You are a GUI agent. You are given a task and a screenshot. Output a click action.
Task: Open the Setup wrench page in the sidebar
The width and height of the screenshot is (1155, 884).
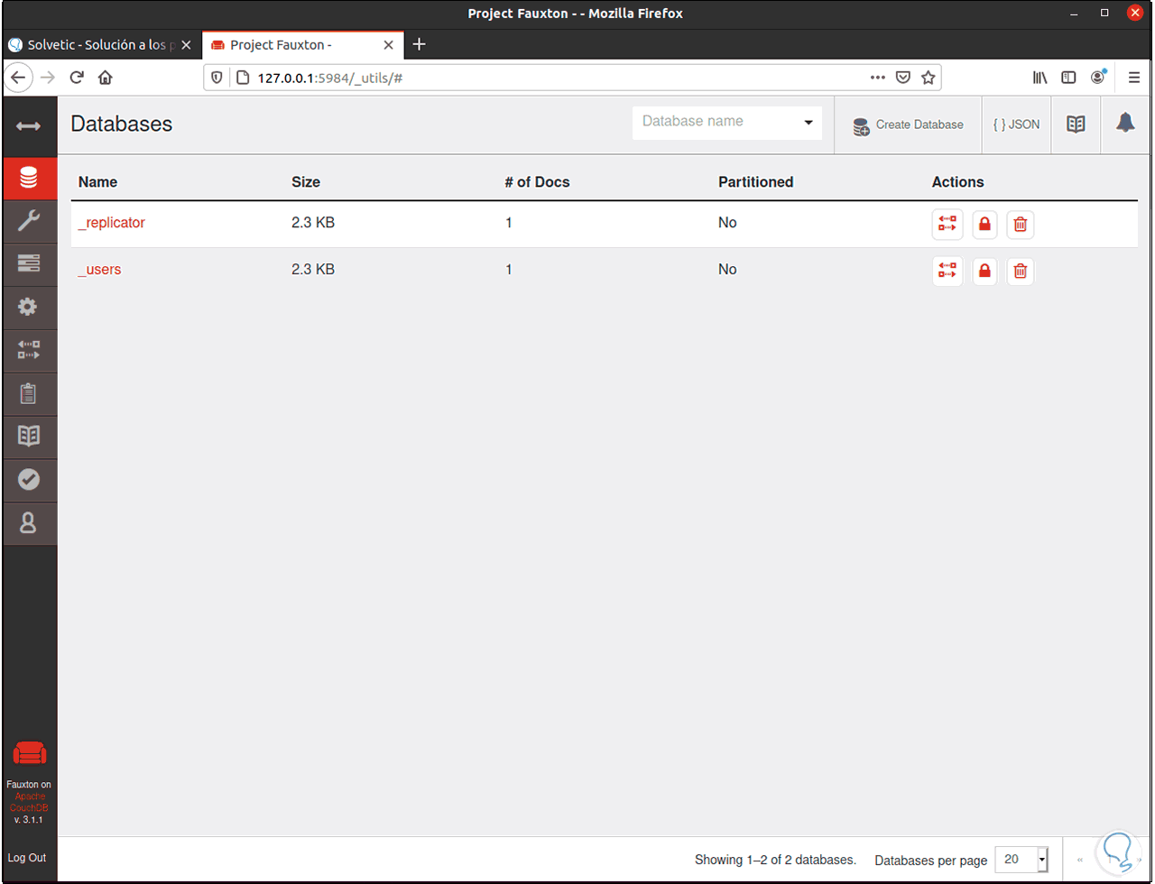click(x=28, y=221)
